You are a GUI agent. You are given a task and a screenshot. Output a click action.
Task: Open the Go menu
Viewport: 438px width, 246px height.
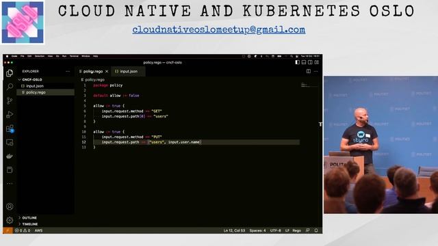(x=57, y=56)
